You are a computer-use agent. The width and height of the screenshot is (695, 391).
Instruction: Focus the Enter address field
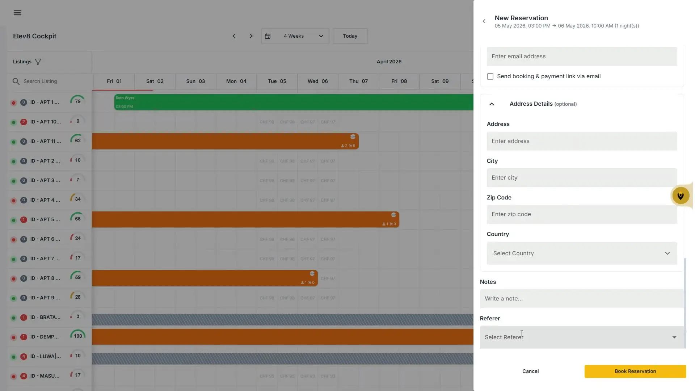[x=582, y=141]
